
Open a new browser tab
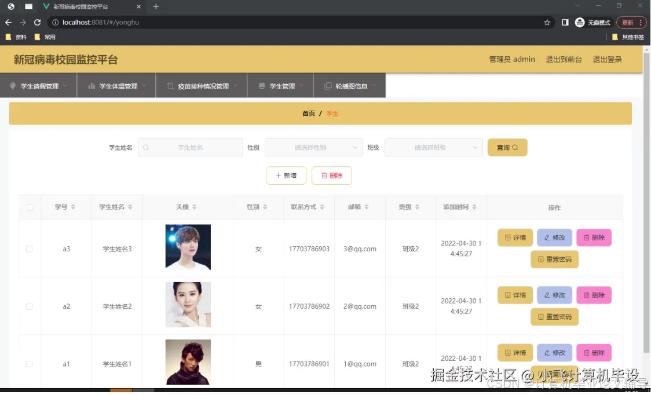[x=156, y=6]
